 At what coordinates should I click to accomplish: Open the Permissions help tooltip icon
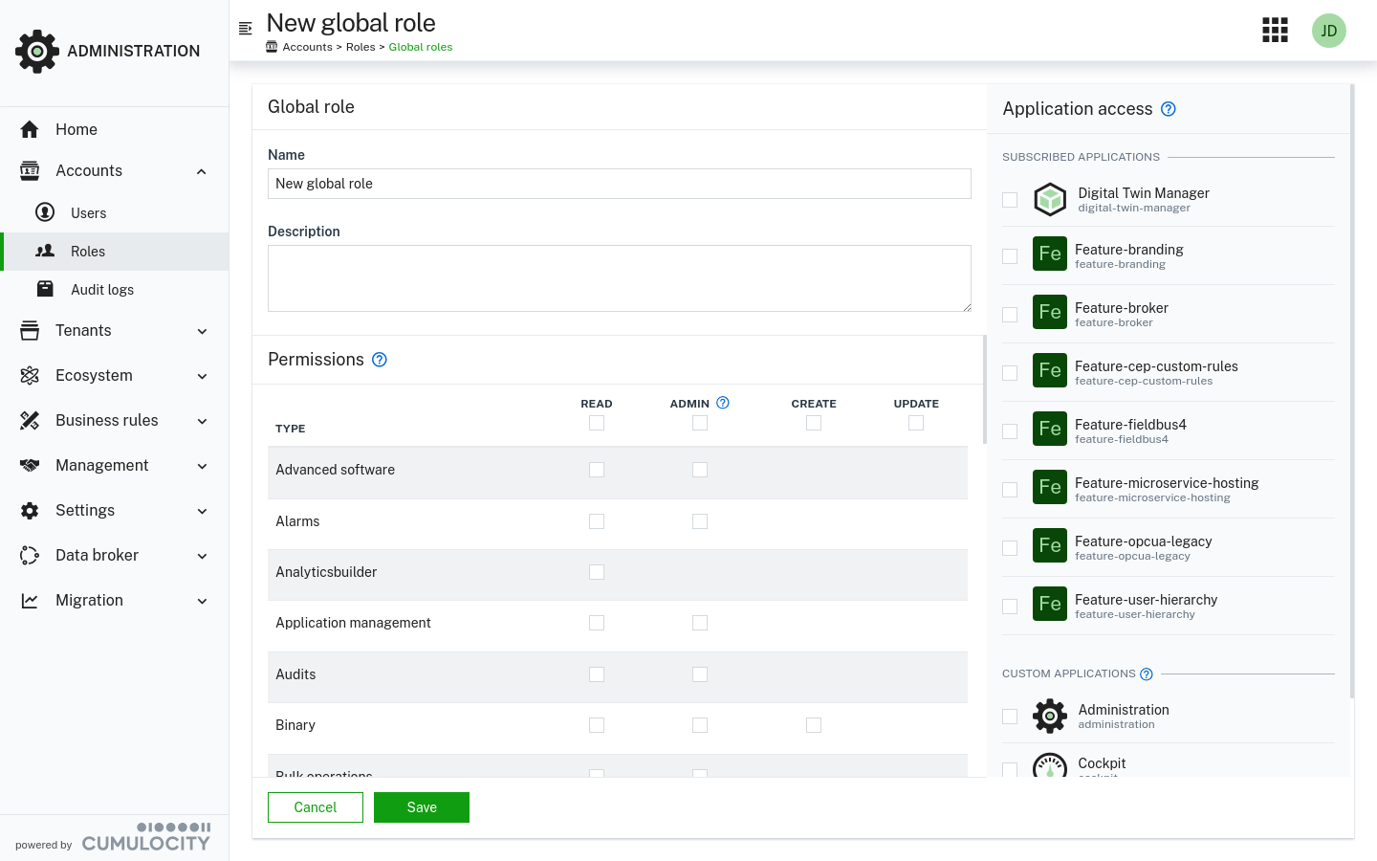point(379,360)
